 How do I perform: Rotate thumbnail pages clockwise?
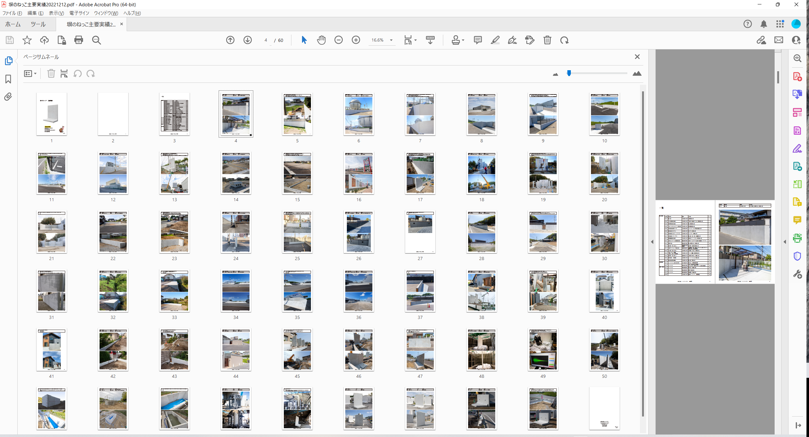tap(91, 74)
